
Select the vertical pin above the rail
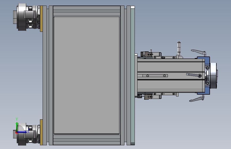pos(179,49)
